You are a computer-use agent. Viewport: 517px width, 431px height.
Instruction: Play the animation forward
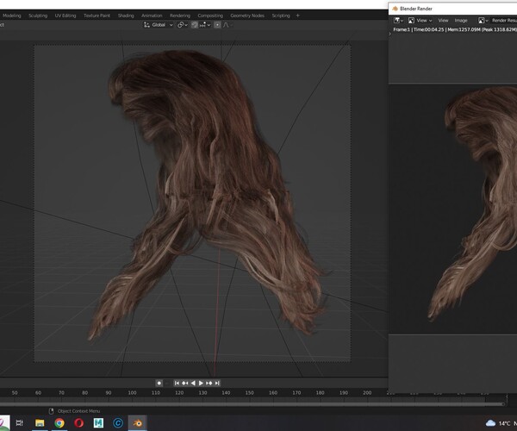click(x=201, y=384)
